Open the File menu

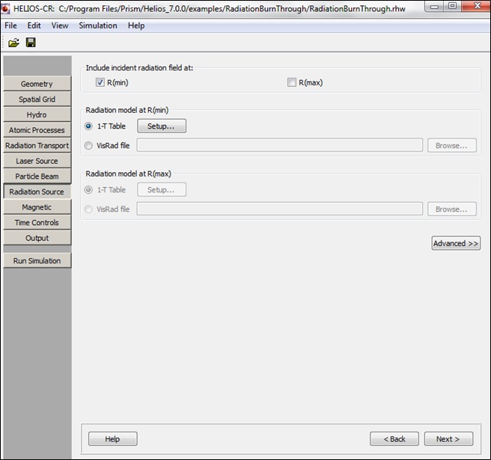point(10,25)
